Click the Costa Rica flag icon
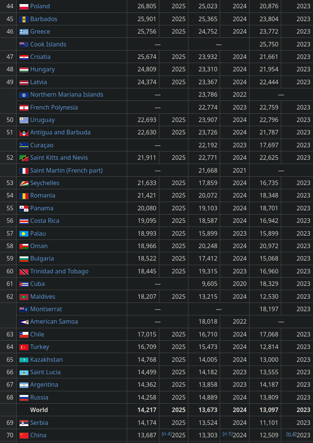The height and width of the screenshot is (443, 313). click(24, 221)
